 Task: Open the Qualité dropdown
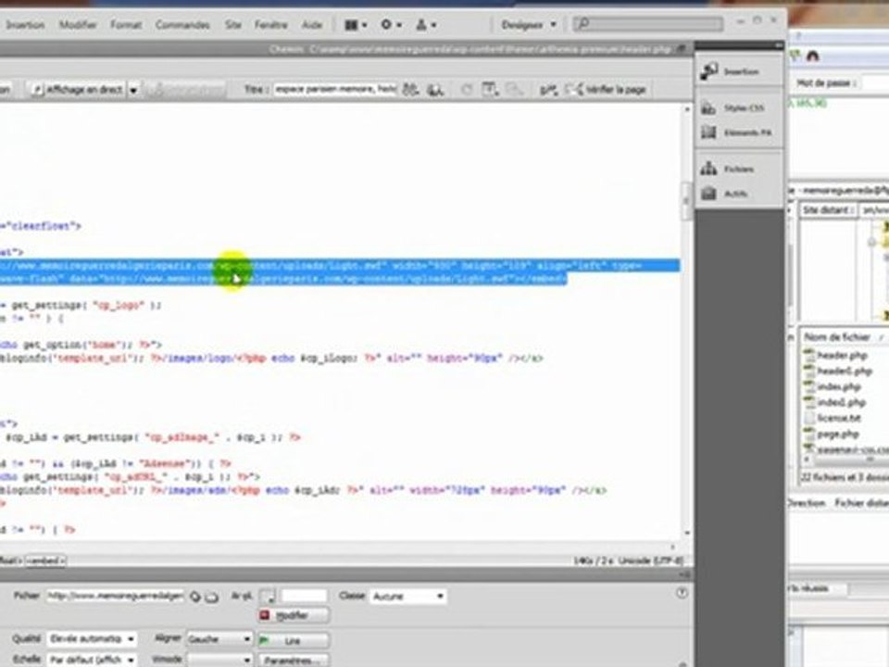[x=92, y=638]
